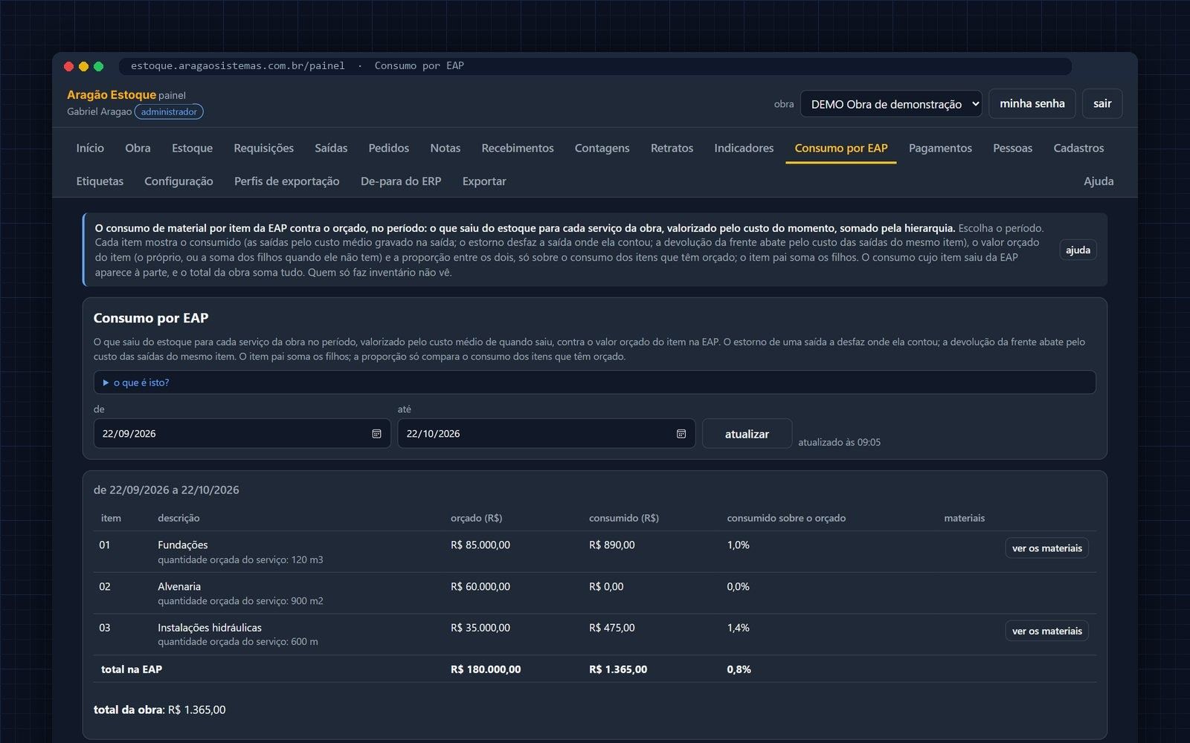Open the De-para do ERP tab

[401, 181]
